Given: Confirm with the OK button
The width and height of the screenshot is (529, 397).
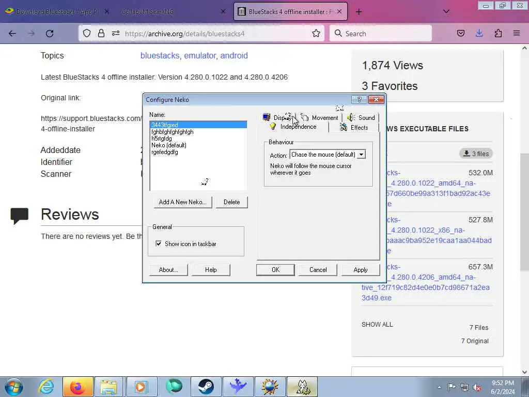Looking at the screenshot, I should point(276,270).
